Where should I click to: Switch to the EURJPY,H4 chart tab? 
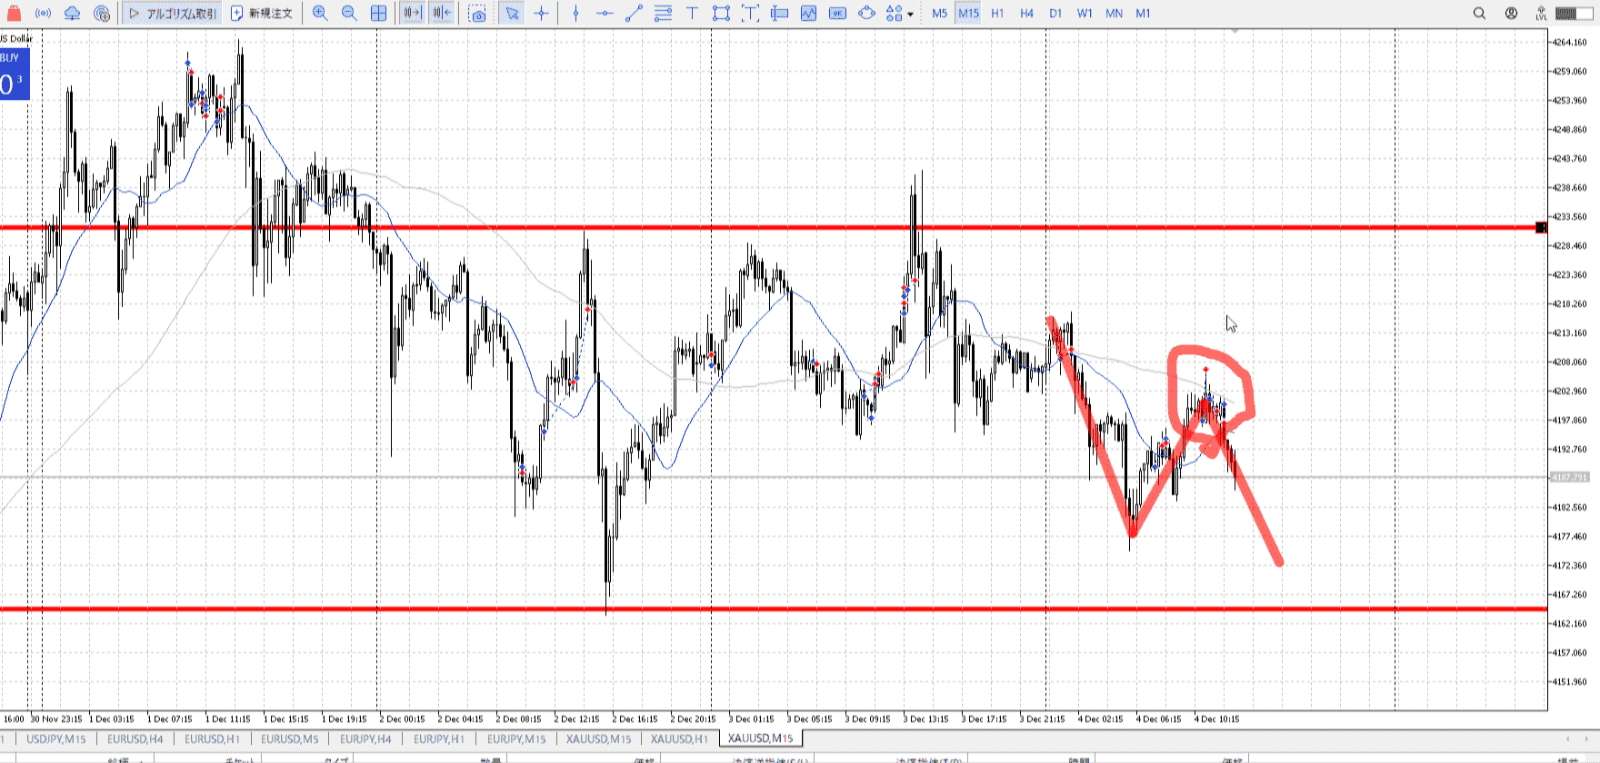(365, 738)
